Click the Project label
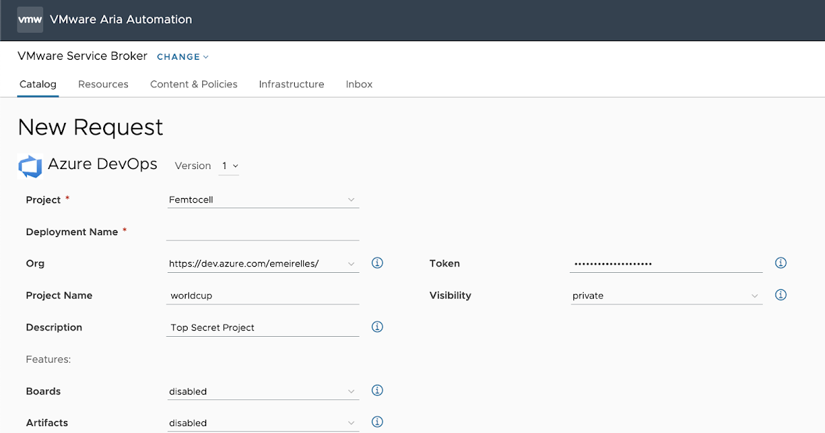 [43, 200]
